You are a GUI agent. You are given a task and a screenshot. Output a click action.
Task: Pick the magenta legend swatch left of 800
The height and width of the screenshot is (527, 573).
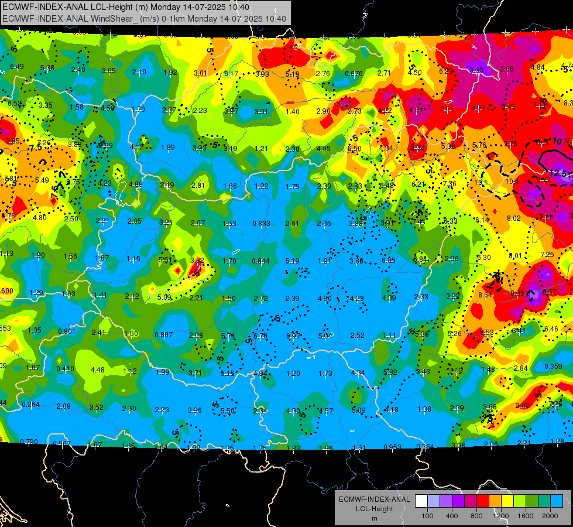tap(471, 501)
